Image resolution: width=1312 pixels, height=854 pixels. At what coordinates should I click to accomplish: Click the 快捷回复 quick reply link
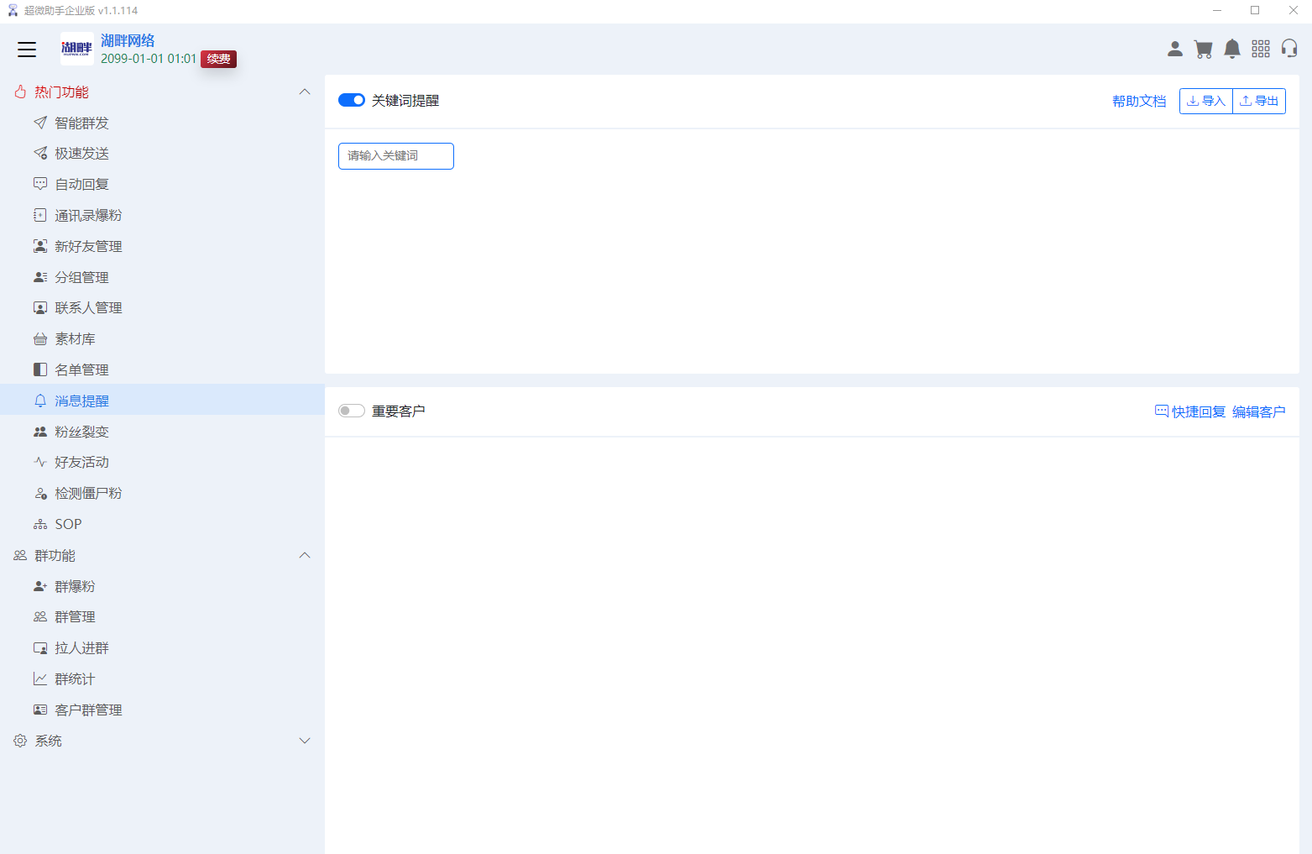tap(1190, 411)
